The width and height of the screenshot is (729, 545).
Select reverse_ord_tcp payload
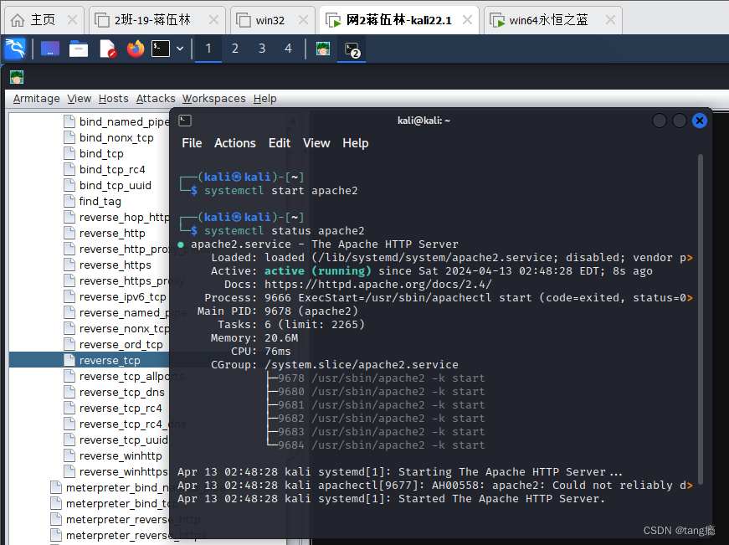coord(121,345)
